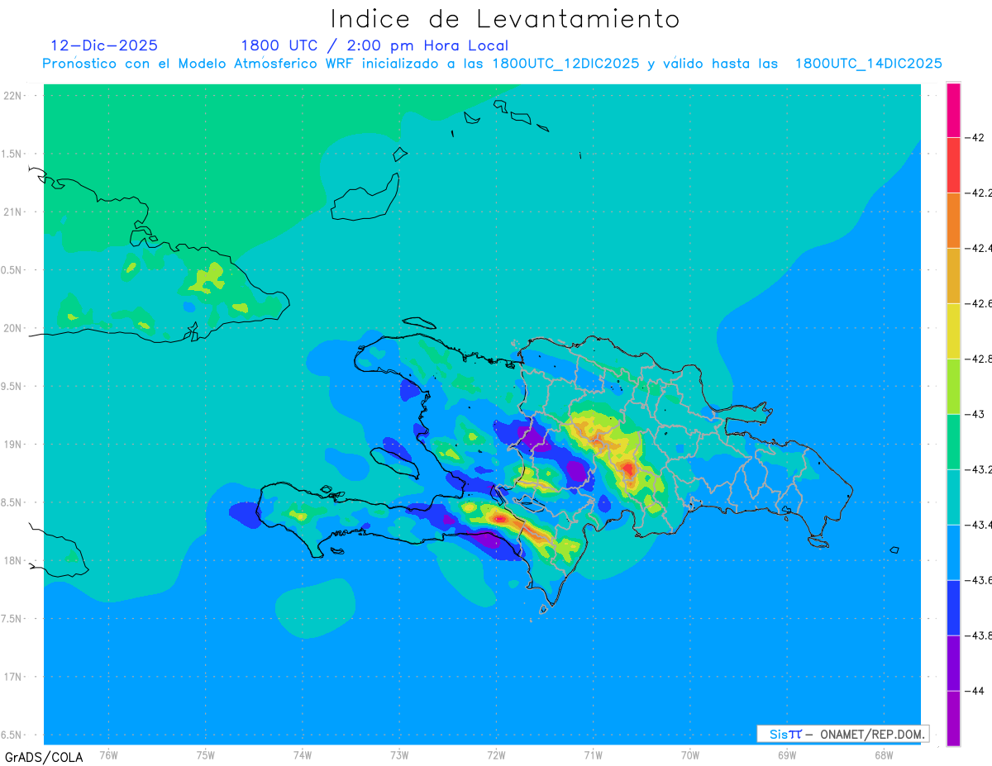Screen dimensions: 992x766
Task: Click the '19N' latitude axis label
Action: coord(14,445)
